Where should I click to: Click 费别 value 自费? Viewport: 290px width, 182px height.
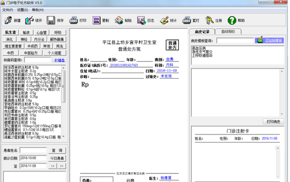coord(170,59)
